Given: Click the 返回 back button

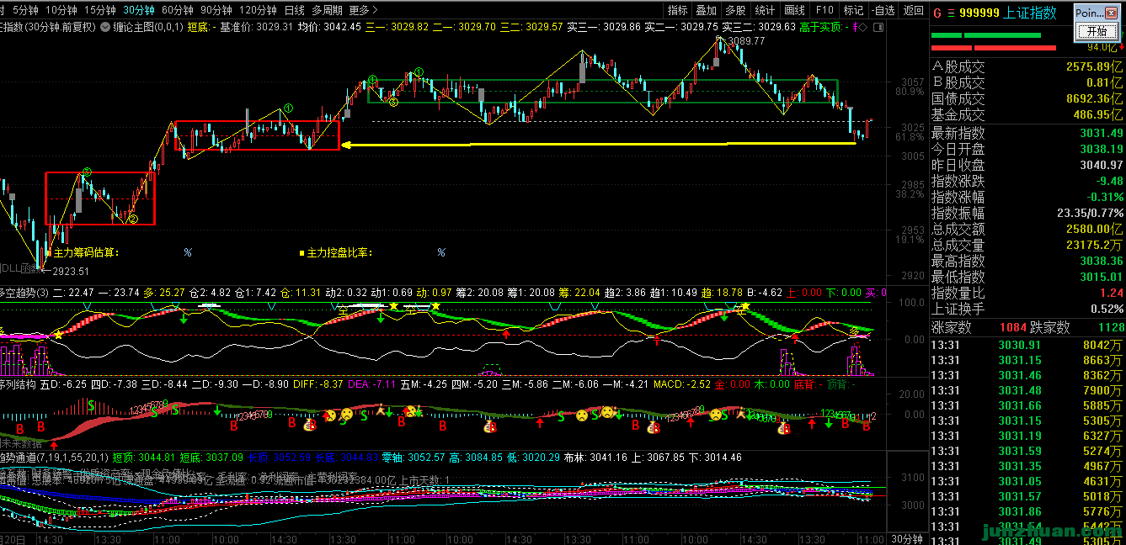Looking at the screenshot, I should 913,10.
